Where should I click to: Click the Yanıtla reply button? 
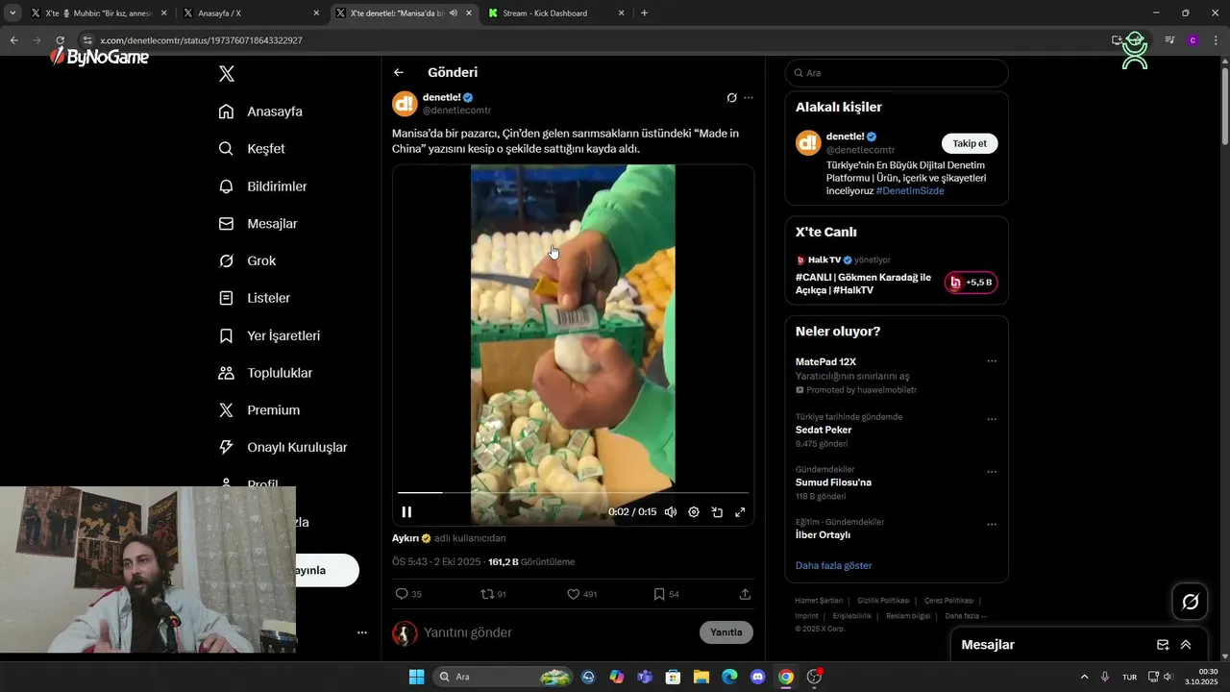tap(726, 632)
